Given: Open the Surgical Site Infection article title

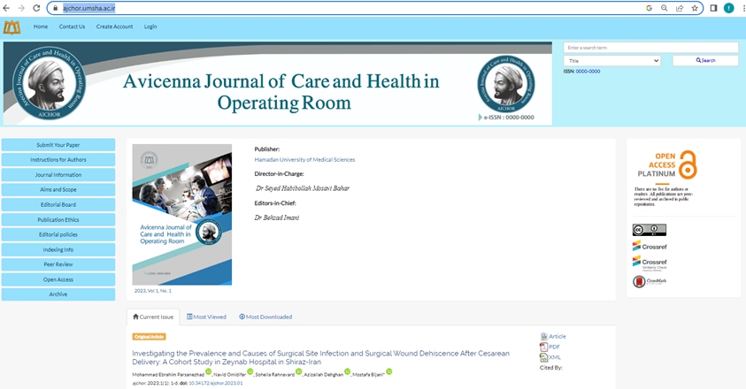Looking at the screenshot, I should coord(320,357).
